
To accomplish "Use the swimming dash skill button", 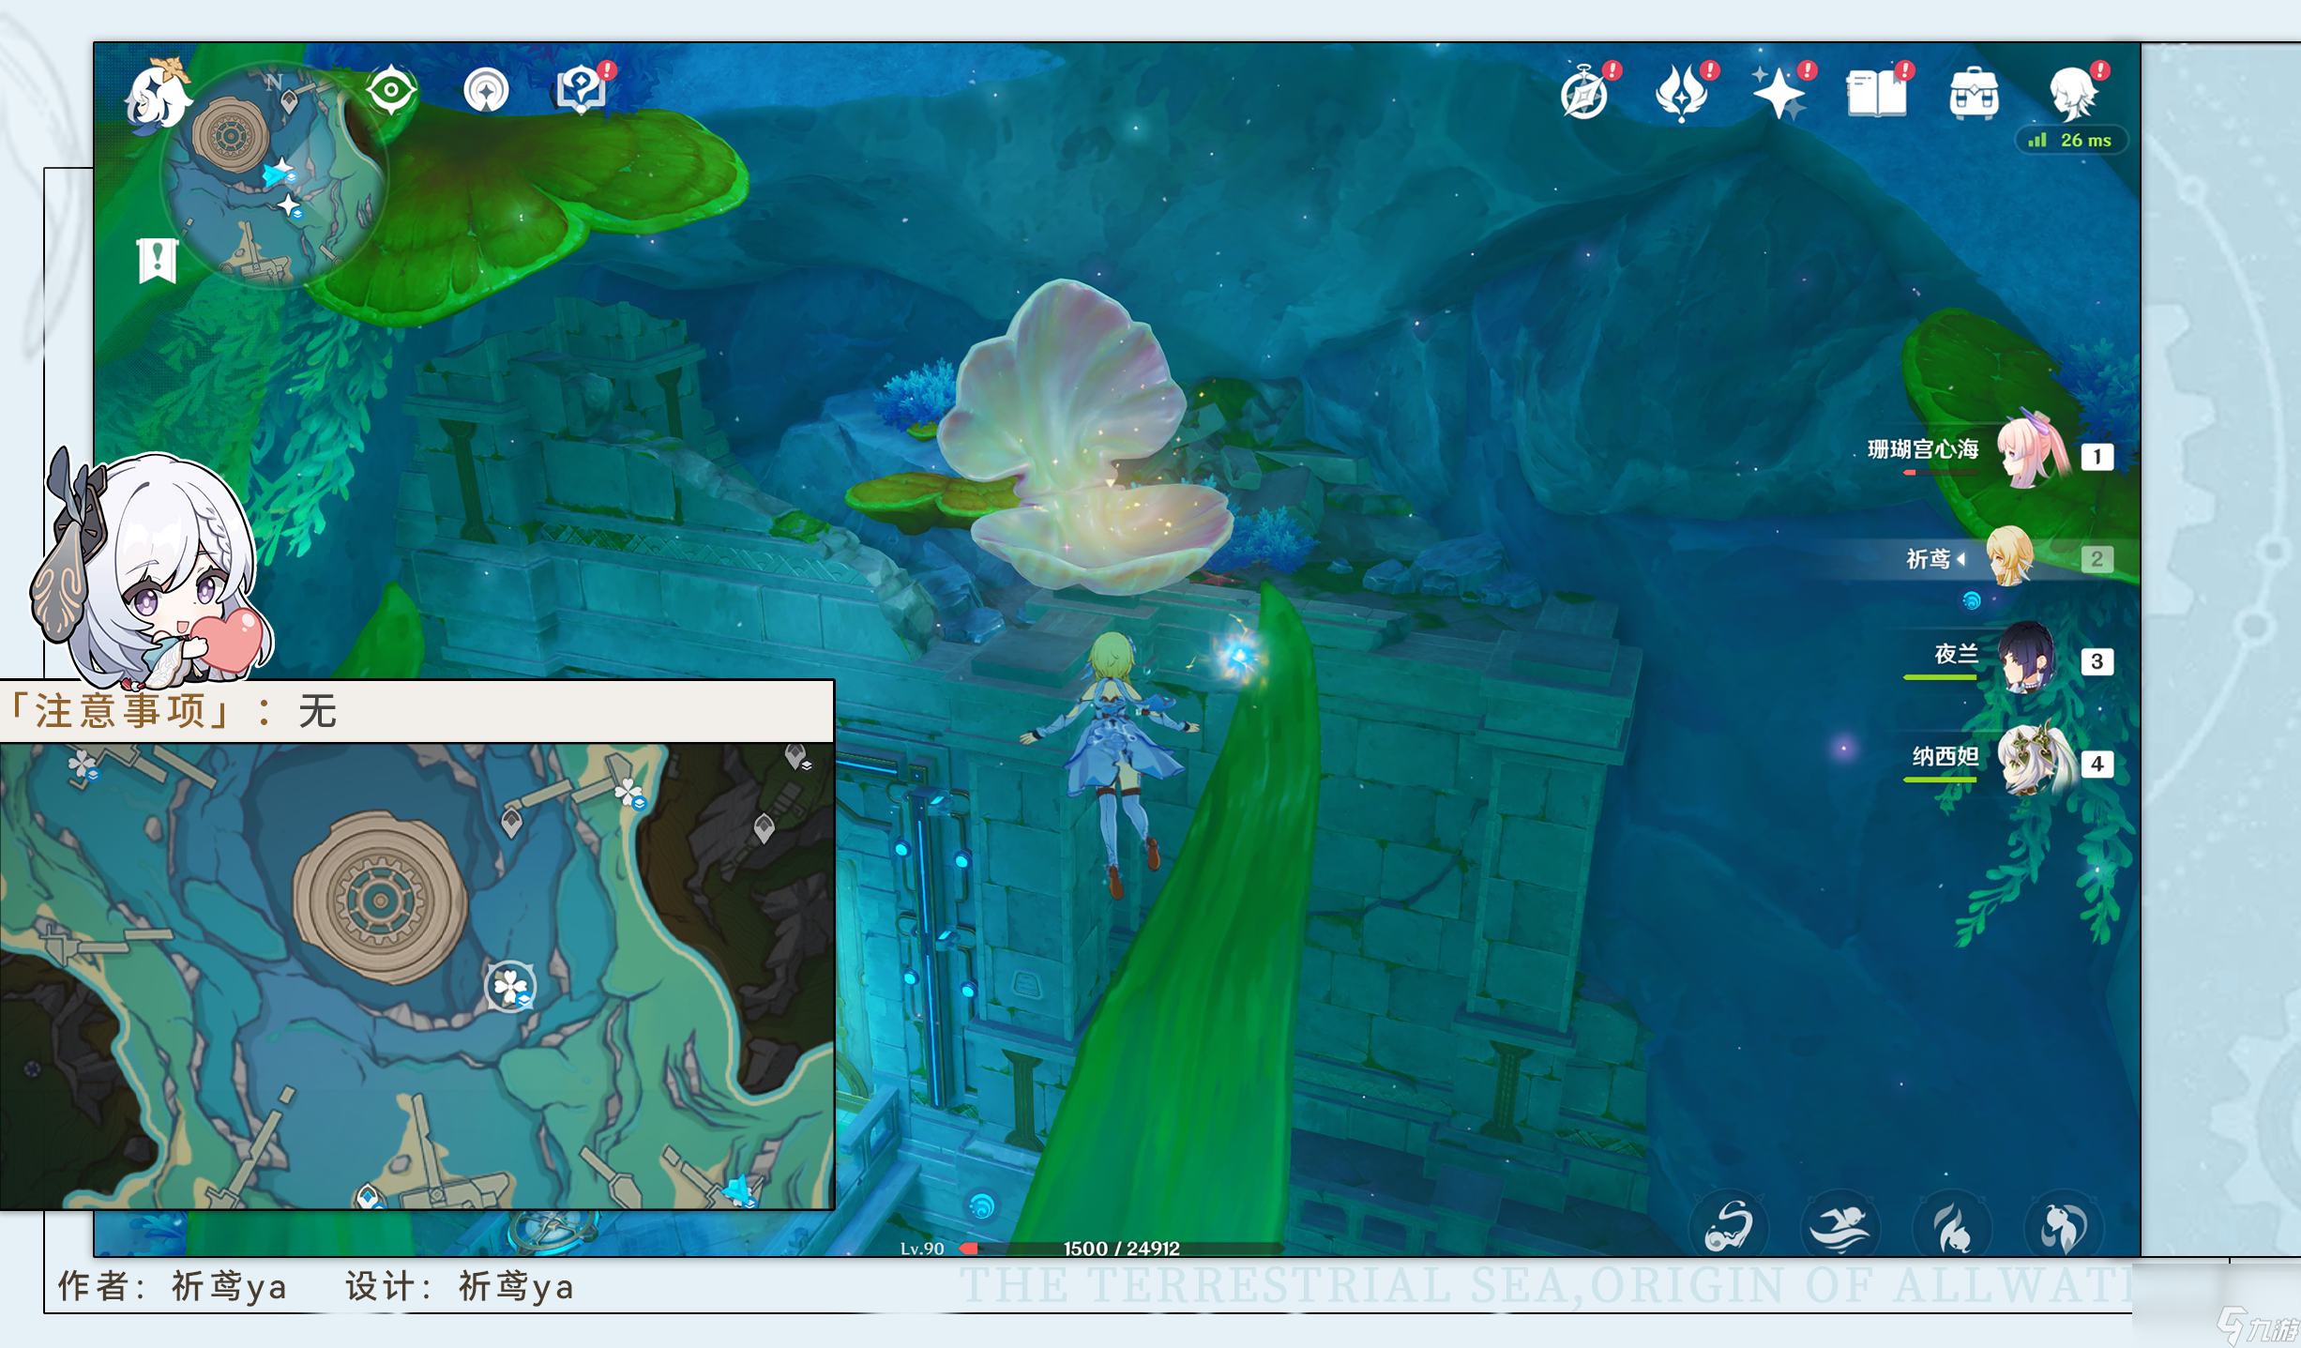I will pos(1839,1227).
